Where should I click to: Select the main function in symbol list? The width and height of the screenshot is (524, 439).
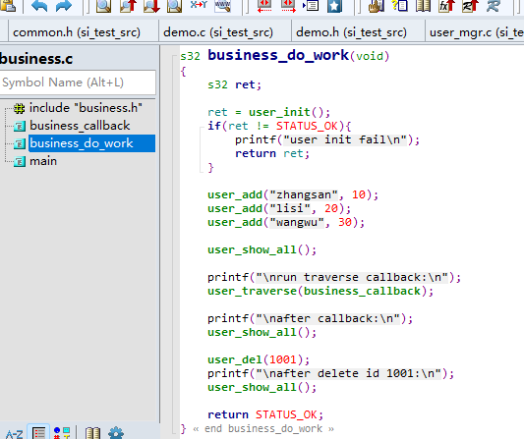pyautogui.click(x=43, y=161)
